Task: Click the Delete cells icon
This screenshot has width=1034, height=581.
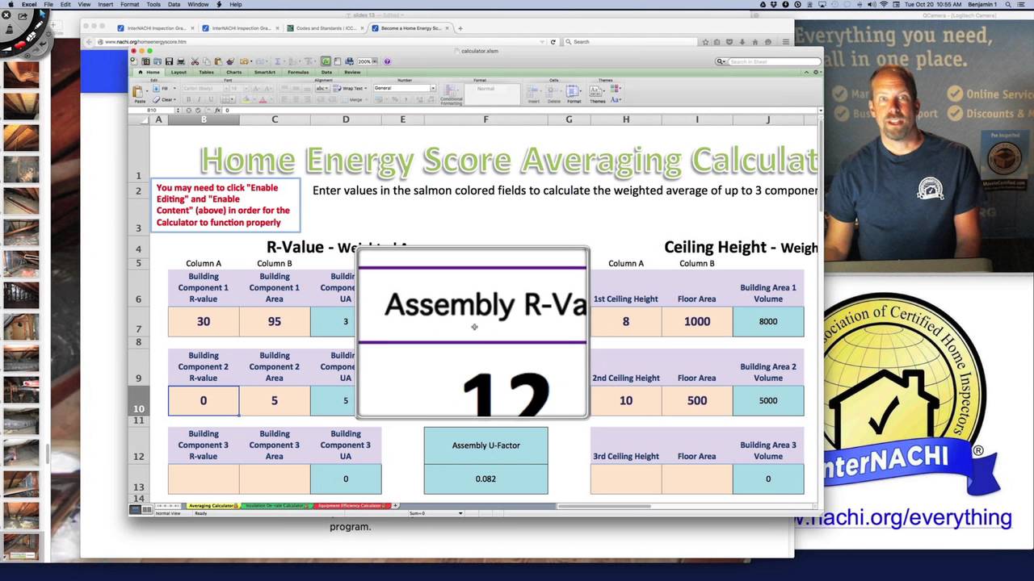Action: tap(553, 90)
